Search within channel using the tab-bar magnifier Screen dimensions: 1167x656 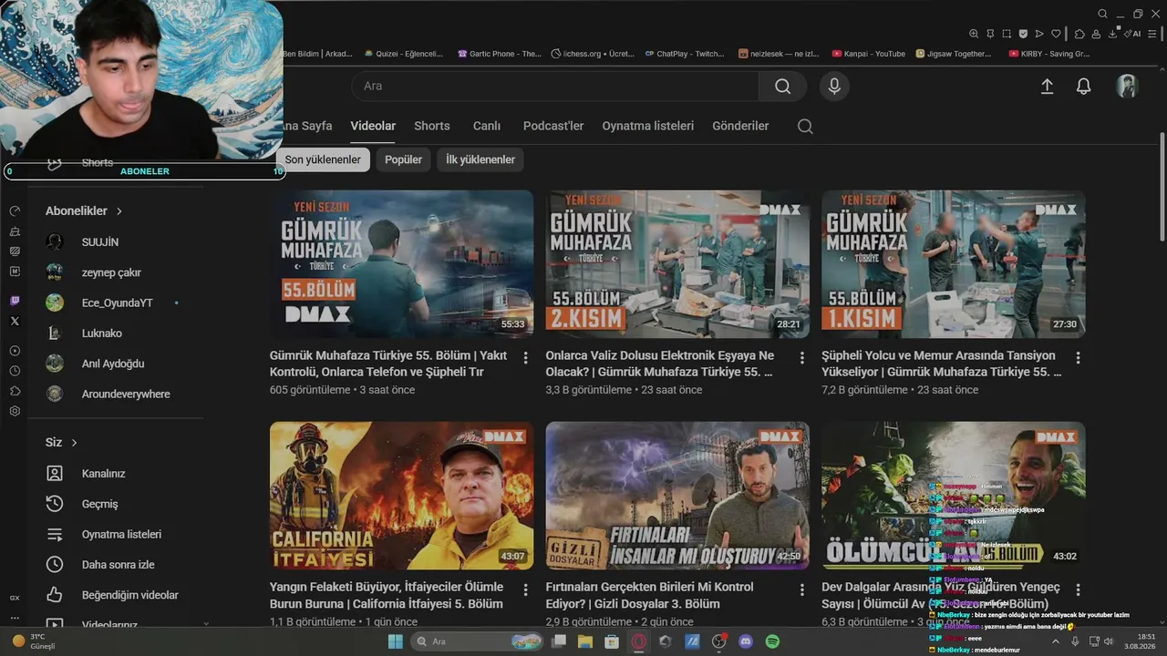coord(805,127)
